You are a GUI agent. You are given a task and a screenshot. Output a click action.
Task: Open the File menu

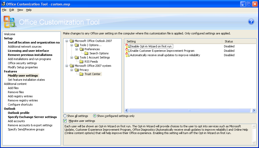tap(4, 10)
